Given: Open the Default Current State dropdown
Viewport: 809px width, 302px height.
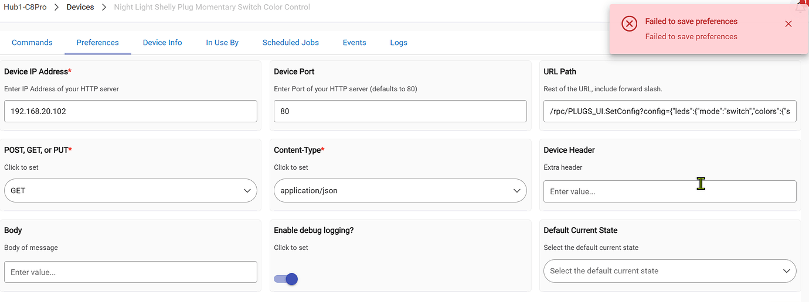Looking at the screenshot, I should (669, 271).
